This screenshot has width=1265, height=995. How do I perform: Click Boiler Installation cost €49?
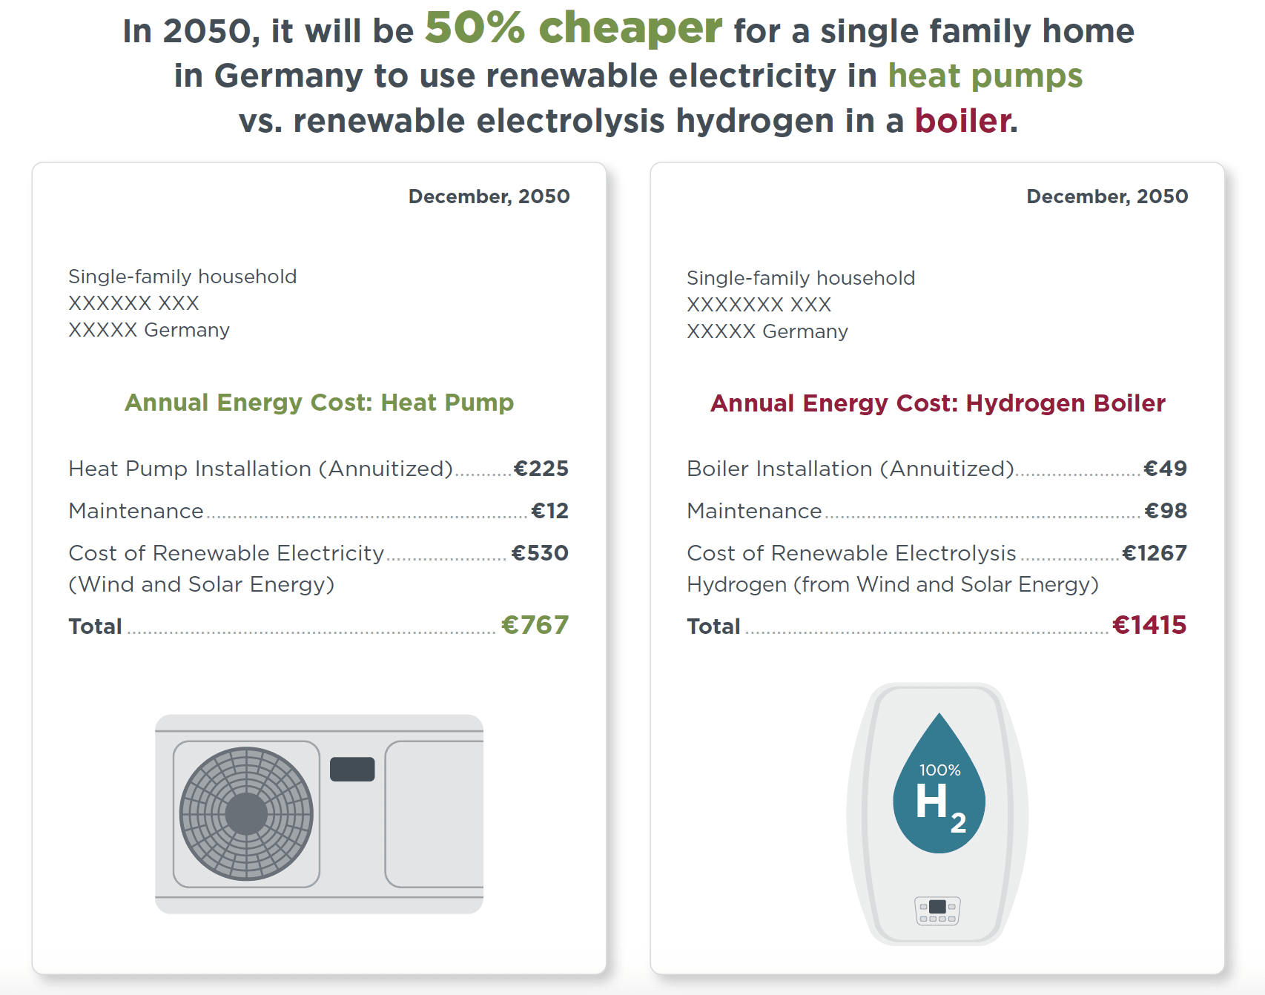1165,469
